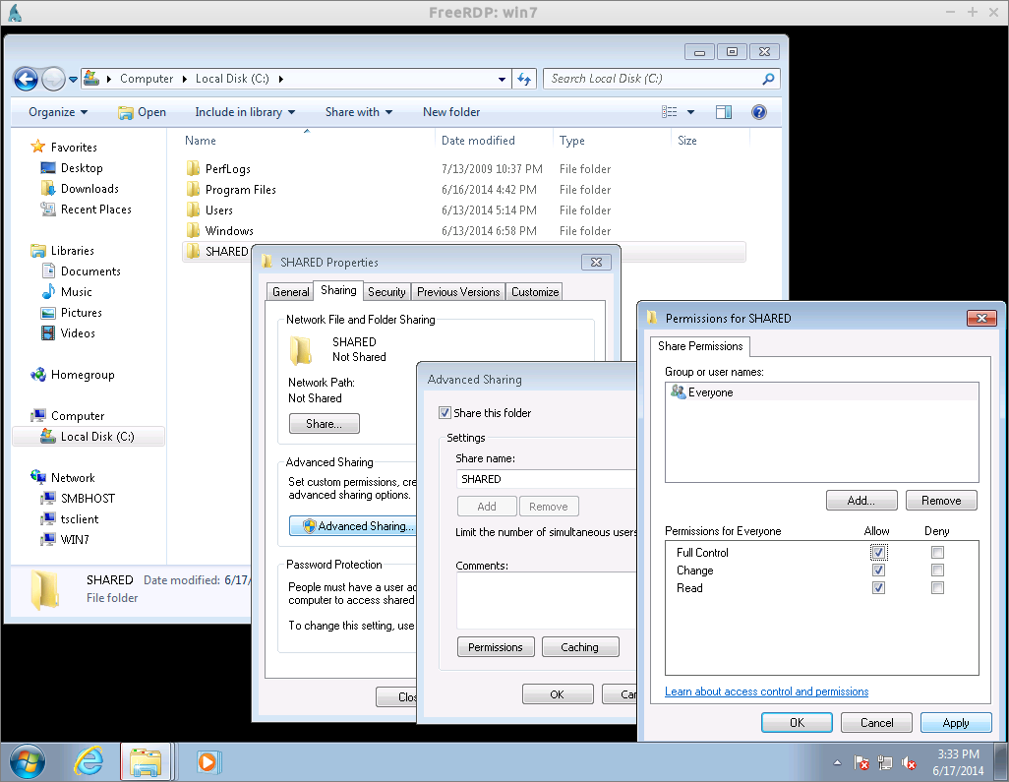This screenshot has width=1009, height=782.
Task: Select the Everyone group icon
Action: tap(678, 392)
